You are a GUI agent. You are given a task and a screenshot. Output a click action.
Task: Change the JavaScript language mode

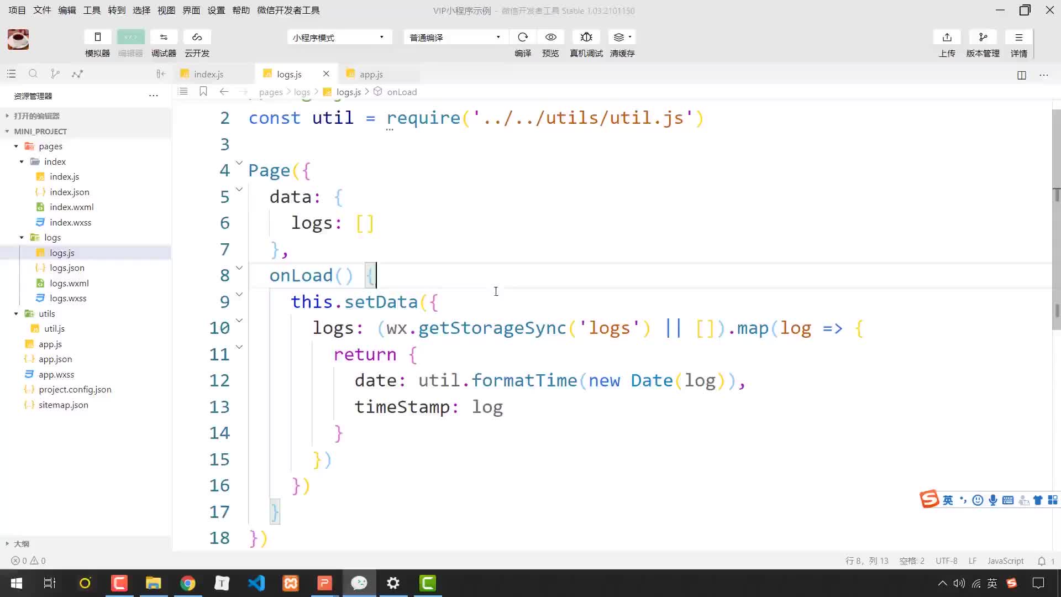[1005, 561]
